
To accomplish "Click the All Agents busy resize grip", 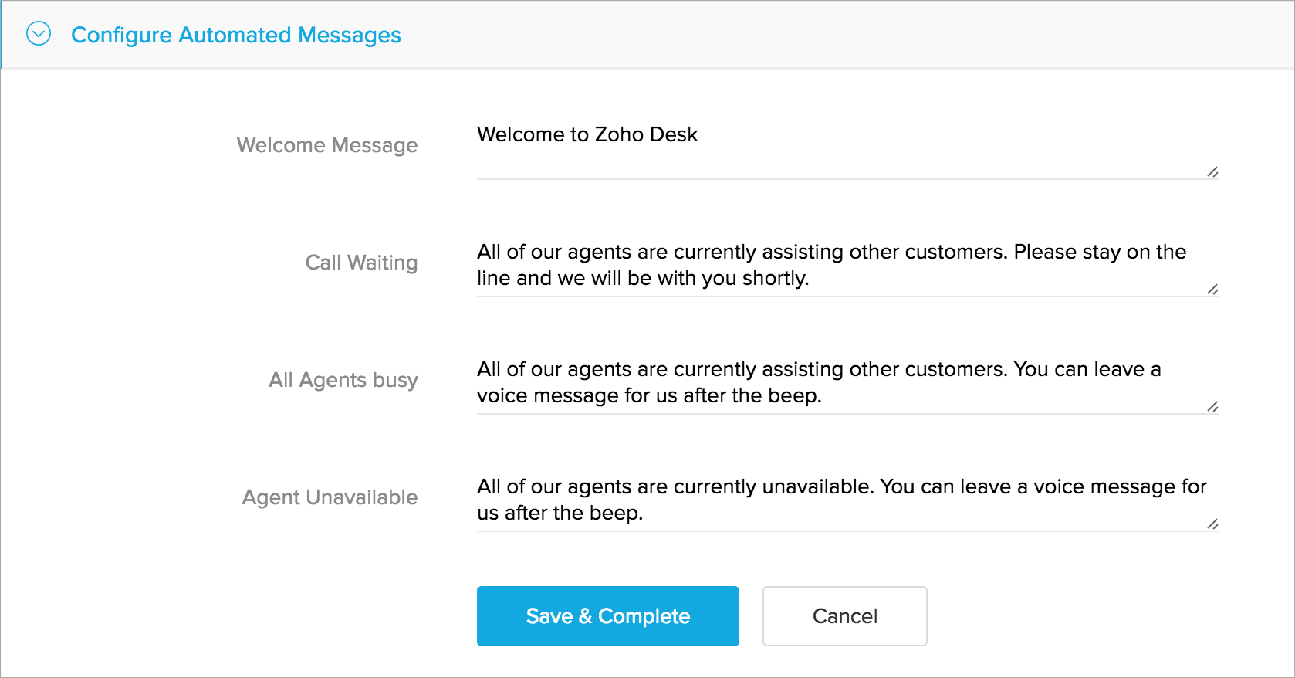I will [1212, 407].
